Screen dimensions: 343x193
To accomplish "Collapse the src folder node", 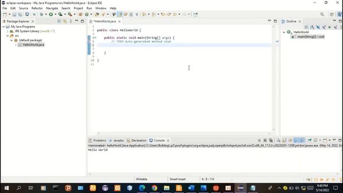I will 8,36.
